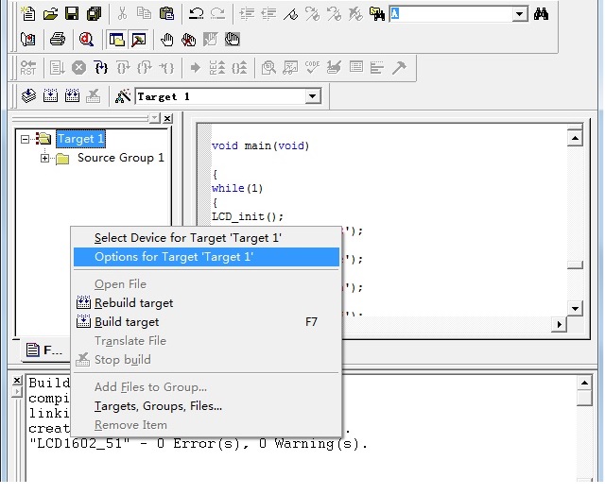Viewport: 605px width, 495px height.
Task: Click the Undo arrow icon
Action: [x=196, y=14]
